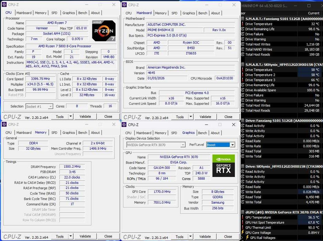The height and width of the screenshot is (241, 323).
Task: Open the Tools dropdown arrow in the CPU (Processor) window
Action: coord(71,117)
